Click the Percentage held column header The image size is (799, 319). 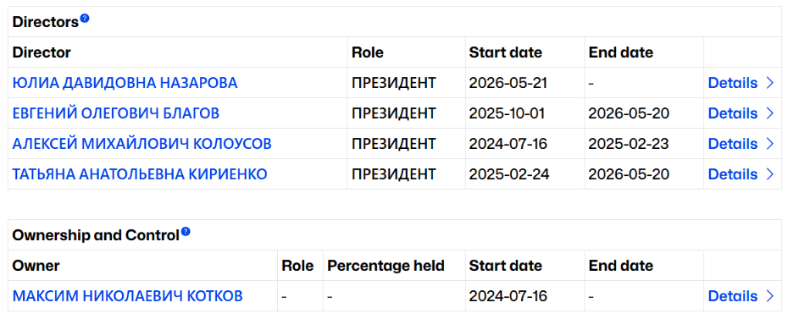pos(386,266)
